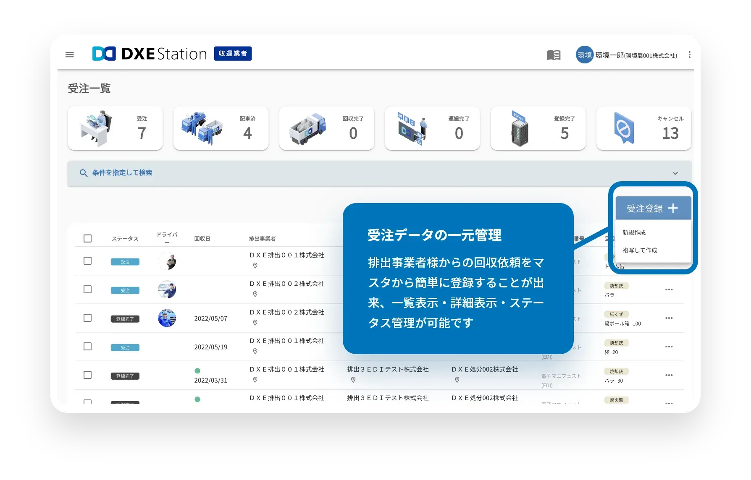Open the header overflow menu with three dots
The width and height of the screenshot is (751, 480).
click(689, 55)
